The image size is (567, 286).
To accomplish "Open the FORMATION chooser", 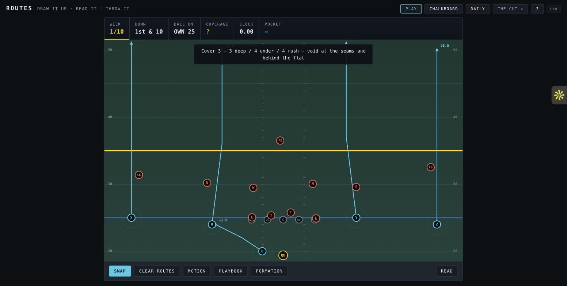I will click(269, 271).
